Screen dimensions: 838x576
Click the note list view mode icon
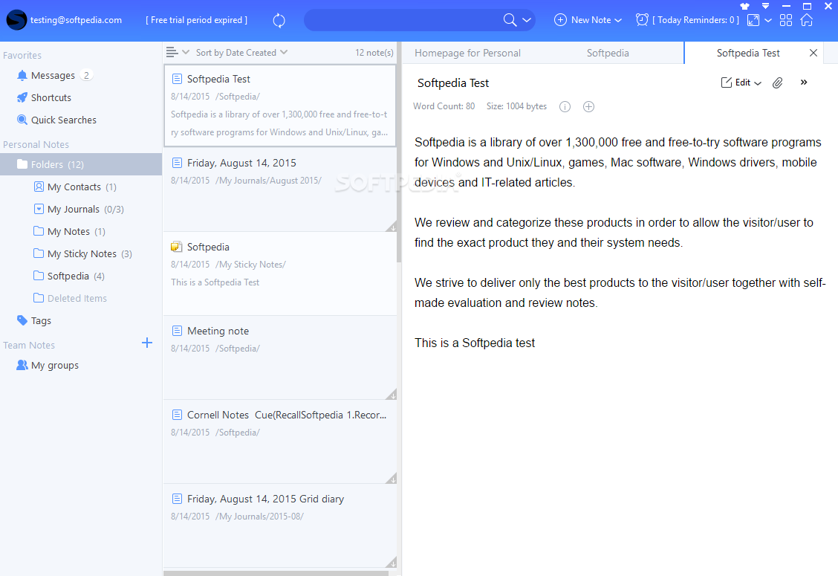coord(172,53)
